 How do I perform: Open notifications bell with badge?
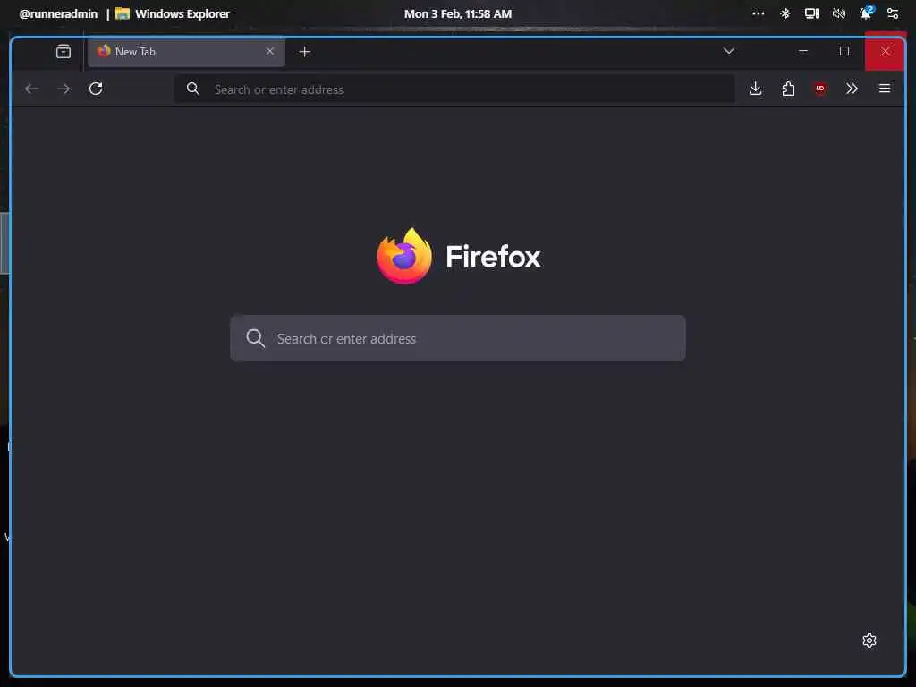click(x=866, y=13)
